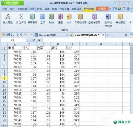Image resolution: width=133 pixels, height=127 pixels.
Task: Click the Docer icon in title toolbar
Action: click(115, 9)
